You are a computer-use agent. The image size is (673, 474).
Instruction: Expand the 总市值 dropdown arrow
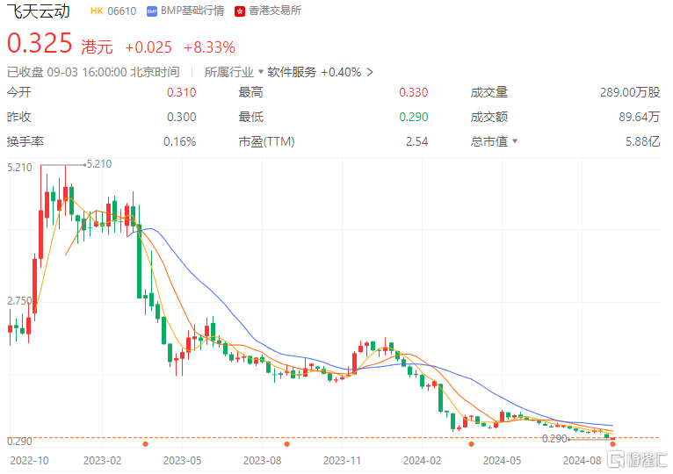point(515,140)
